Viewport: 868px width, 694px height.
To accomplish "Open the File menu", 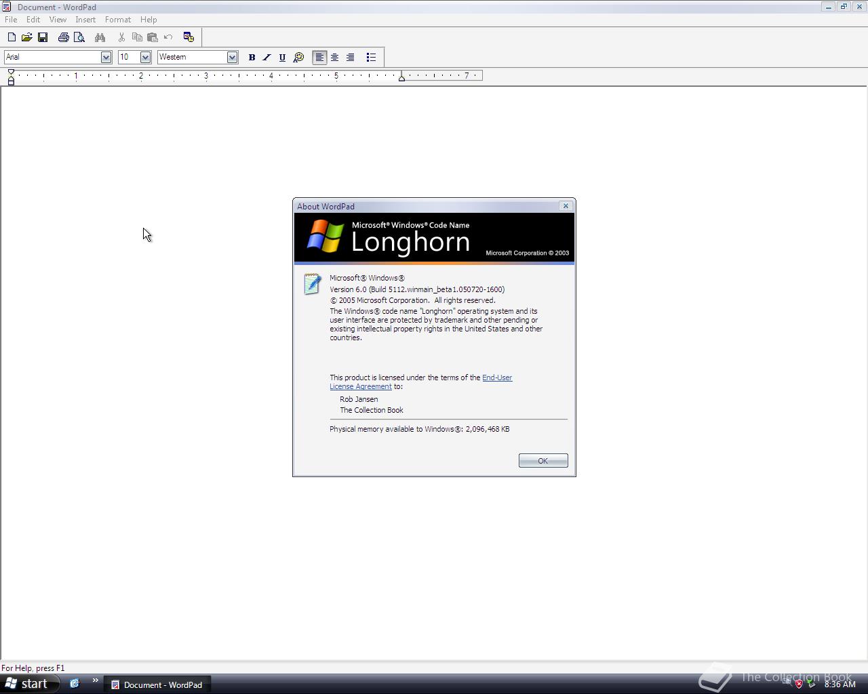I will (x=11, y=20).
